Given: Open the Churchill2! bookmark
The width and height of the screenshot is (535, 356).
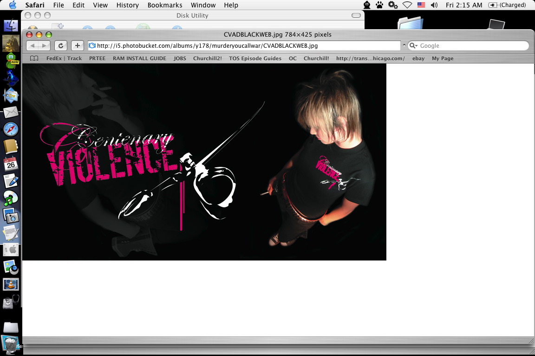Looking at the screenshot, I should pyautogui.click(x=208, y=58).
